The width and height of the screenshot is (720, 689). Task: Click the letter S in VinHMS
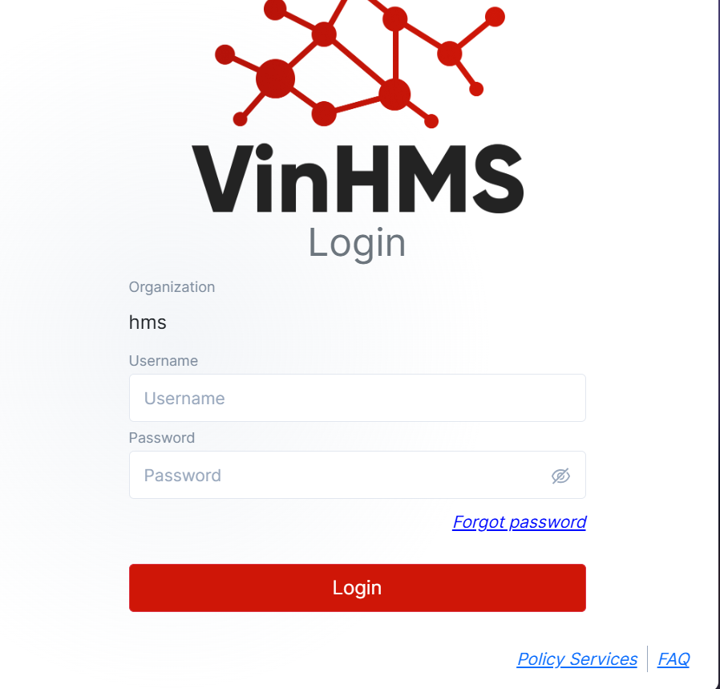[x=498, y=179]
